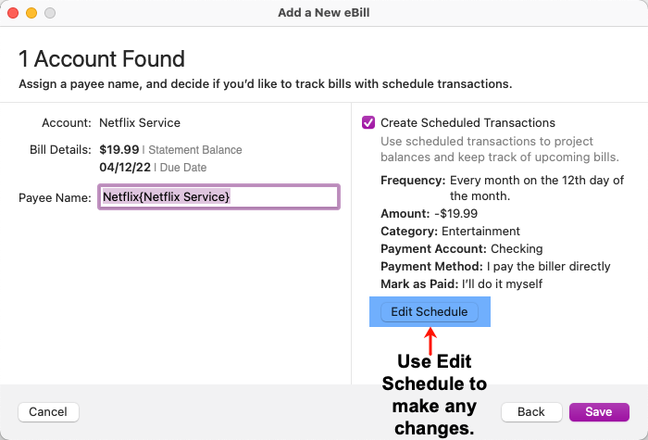Uncheck the Create Scheduled Transactions checkbox

click(x=368, y=122)
